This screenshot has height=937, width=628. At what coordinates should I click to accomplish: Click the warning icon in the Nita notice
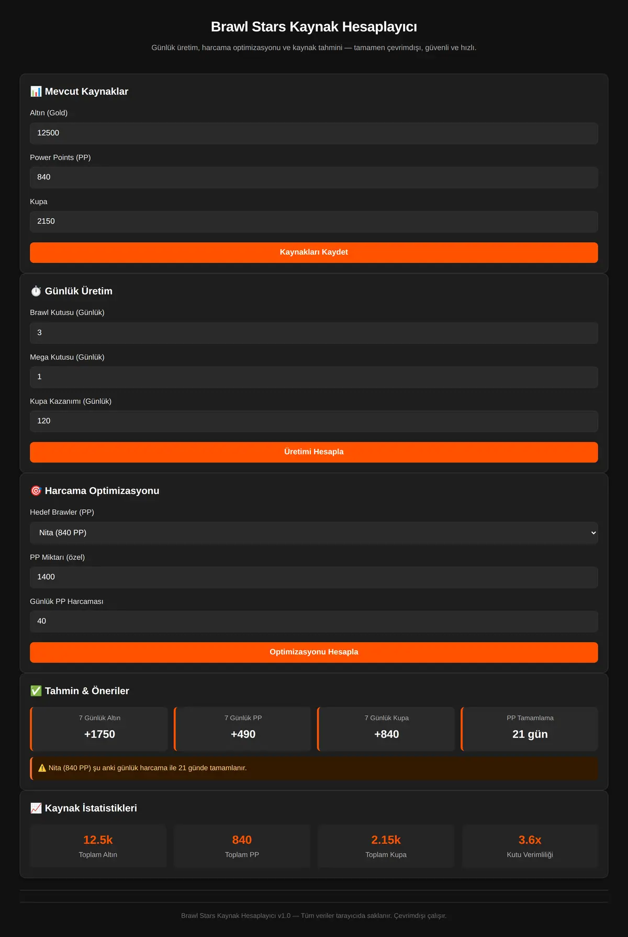tap(42, 768)
